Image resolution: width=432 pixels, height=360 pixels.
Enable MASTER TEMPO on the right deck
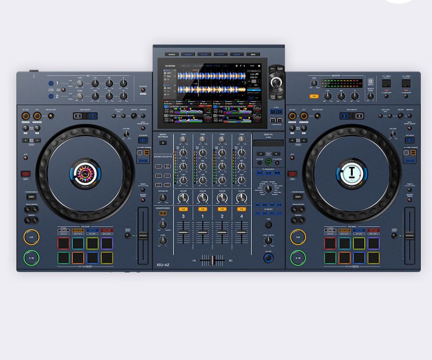point(410,200)
